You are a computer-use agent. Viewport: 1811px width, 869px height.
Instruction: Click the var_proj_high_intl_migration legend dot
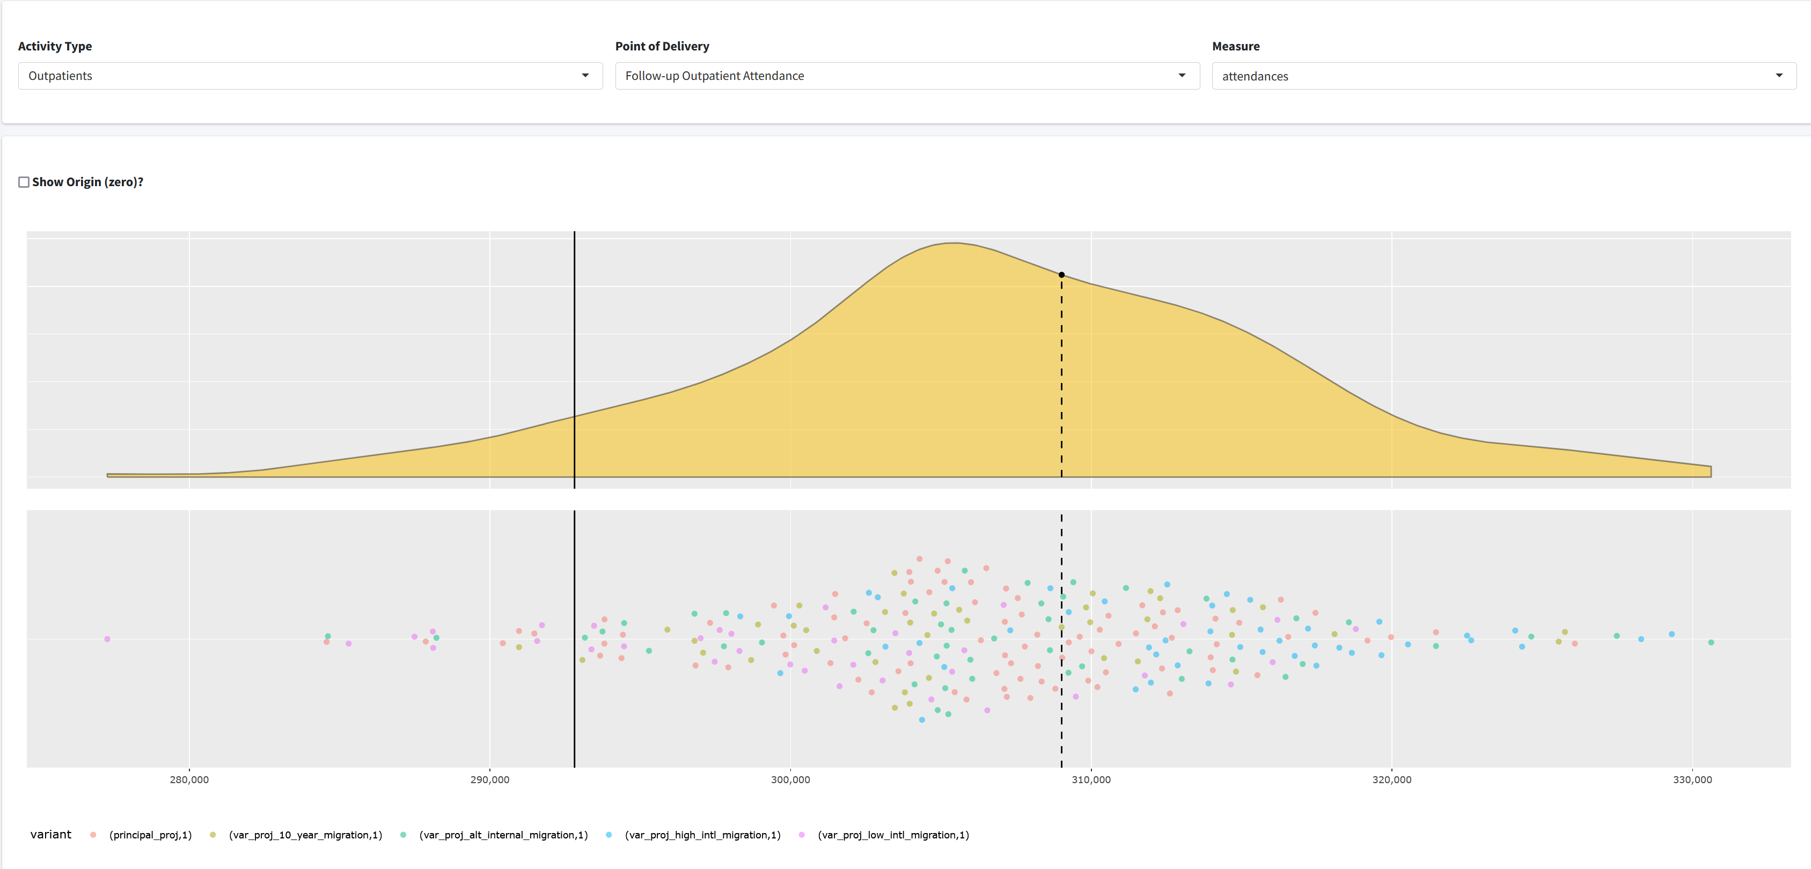click(x=608, y=835)
